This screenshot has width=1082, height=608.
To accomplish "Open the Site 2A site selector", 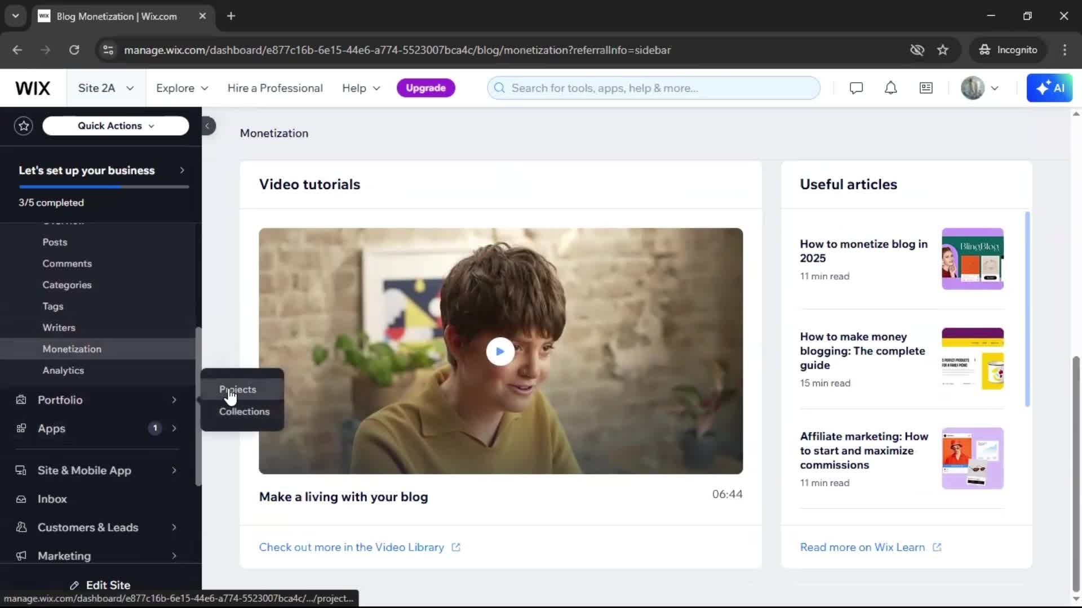I will (x=106, y=88).
